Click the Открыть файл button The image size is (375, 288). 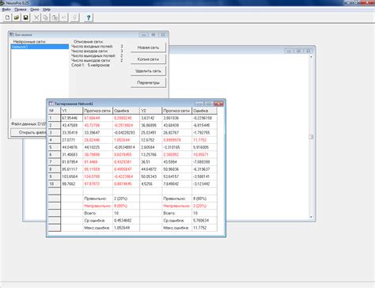pos(28,132)
